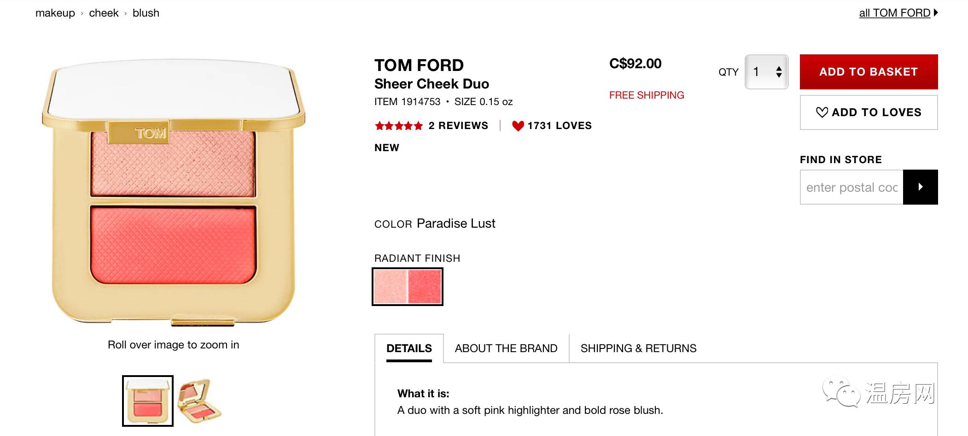Select the open-compact angled thumbnail

199,401
